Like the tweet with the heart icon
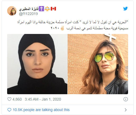The width and height of the screenshot is (136, 115). click(9, 99)
